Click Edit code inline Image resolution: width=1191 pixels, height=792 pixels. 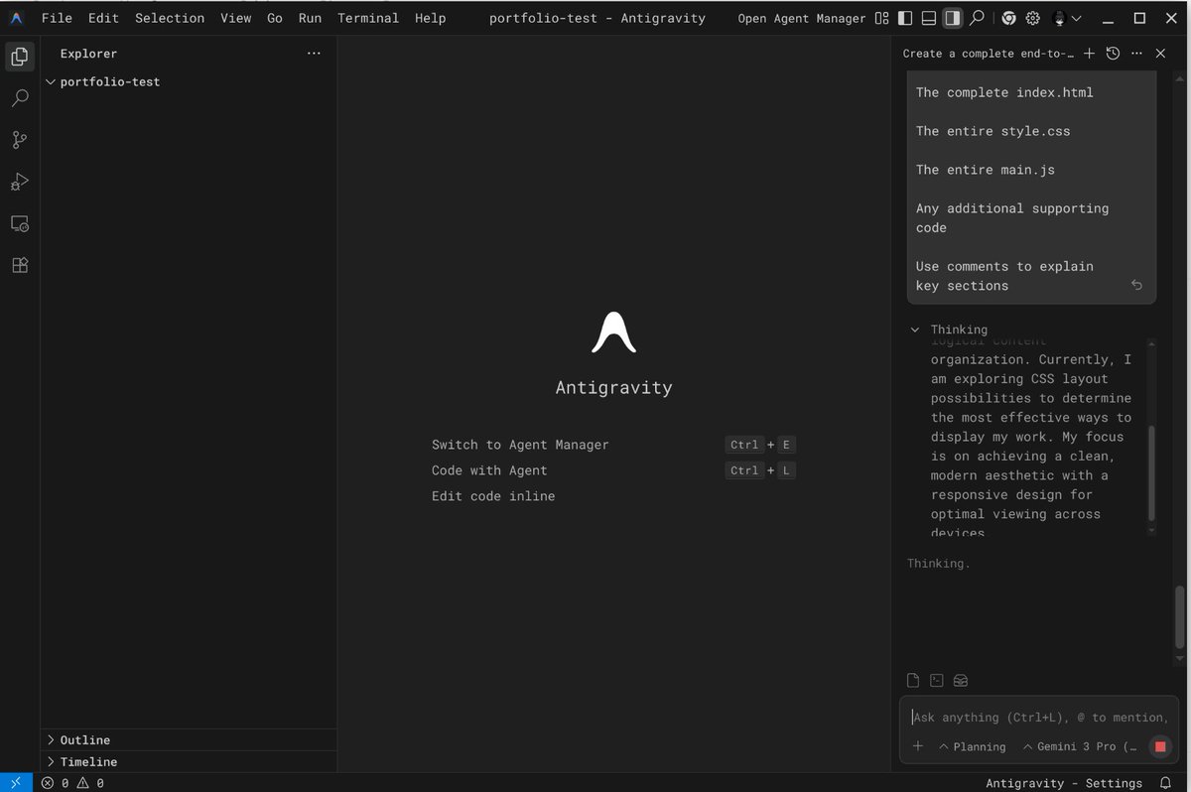[x=493, y=496]
